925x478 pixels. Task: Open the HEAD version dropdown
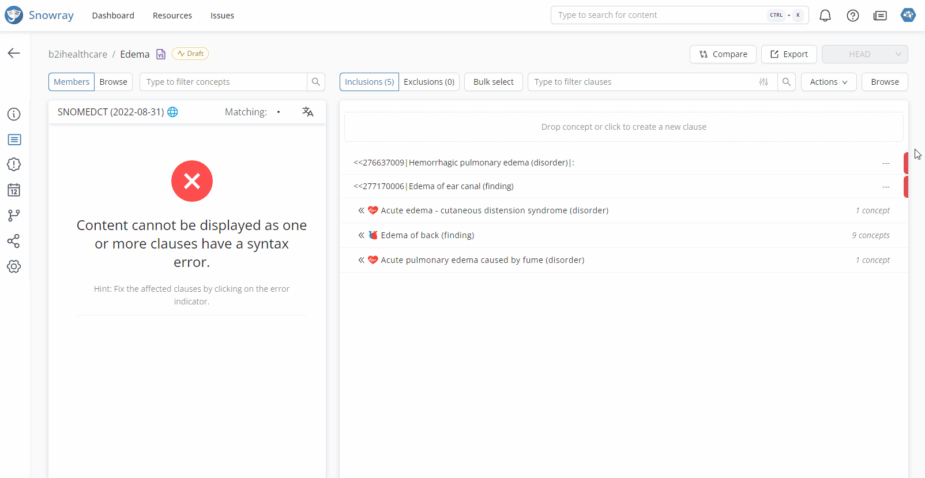click(x=864, y=54)
